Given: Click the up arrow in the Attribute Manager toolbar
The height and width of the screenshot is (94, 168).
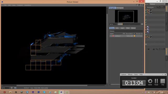Looking at the screenshot, I should click(x=154, y=49).
